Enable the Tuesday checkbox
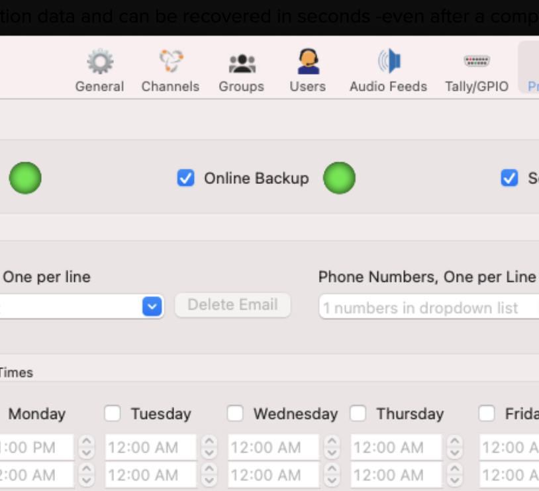Viewport: 539px width, 491px height. (x=112, y=414)
